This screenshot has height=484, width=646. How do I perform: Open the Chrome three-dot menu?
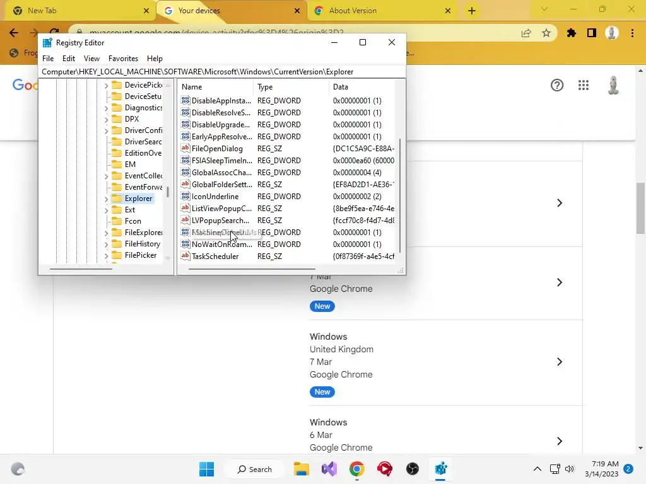pyautogui.click(x=632, y=33)
